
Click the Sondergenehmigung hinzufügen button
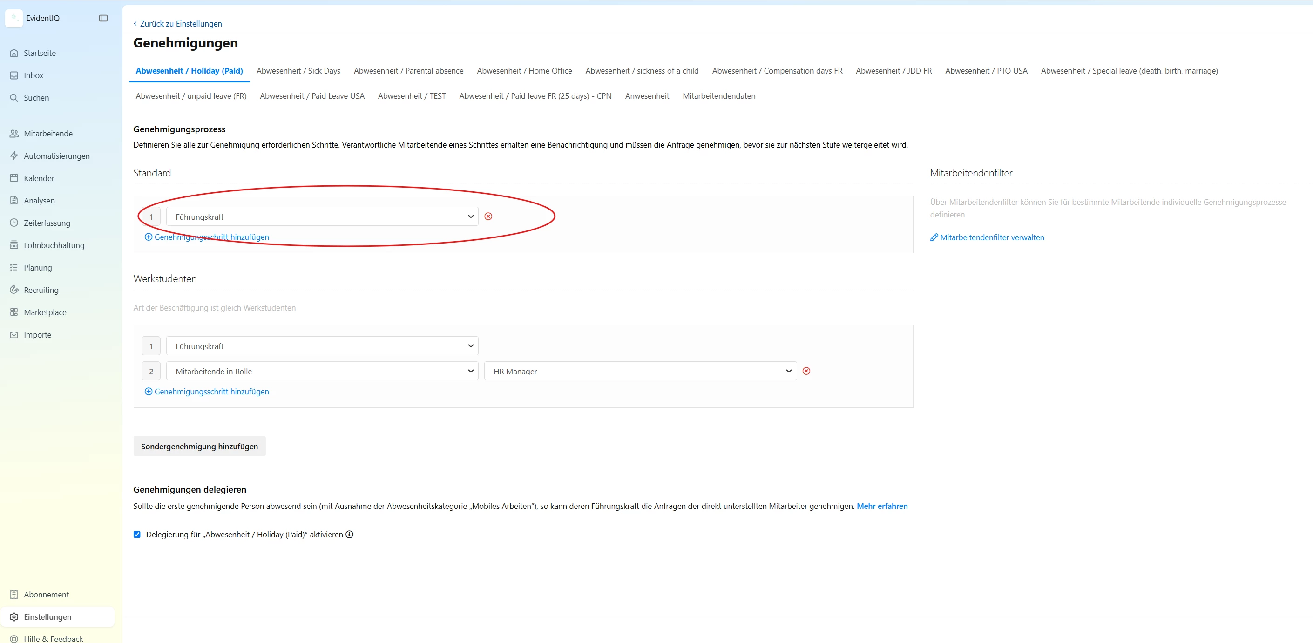click(199, 447)
